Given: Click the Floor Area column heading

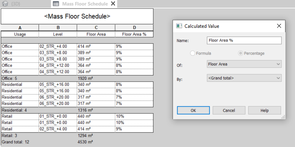Looking at the screenshot, I should (x=96, y=34).
